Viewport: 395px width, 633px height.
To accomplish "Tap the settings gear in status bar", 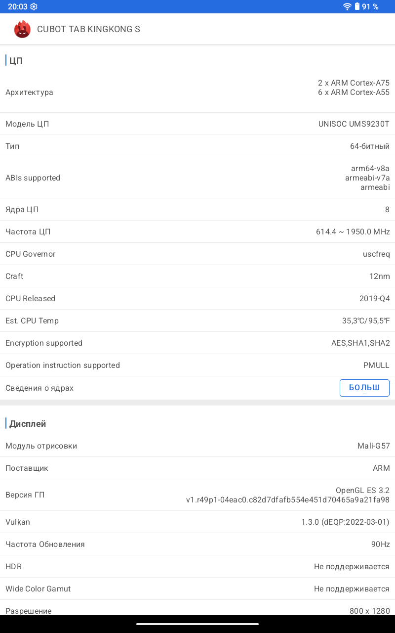I will pyautogui.click(x=34, y=6).
